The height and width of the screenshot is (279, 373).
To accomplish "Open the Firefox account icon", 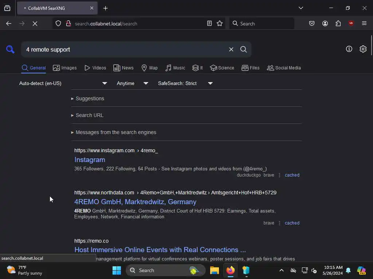I will [325, 24].
